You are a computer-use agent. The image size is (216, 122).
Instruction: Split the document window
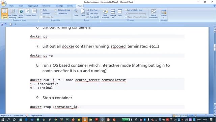click(x=120, y=13)
